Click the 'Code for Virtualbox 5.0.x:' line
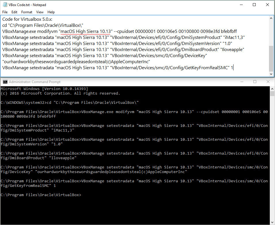 click(27, 19)
